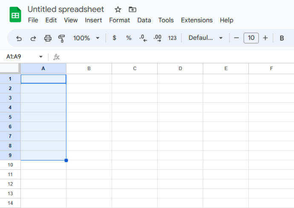The width and height of the screenshot is (294, 208).
Task: Move spreadsheet using folder icon
Action: [133, 9]
